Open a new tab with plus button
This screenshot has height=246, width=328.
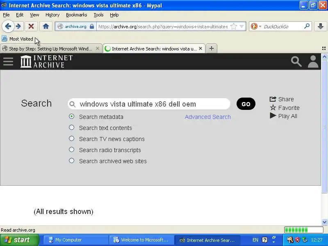click(212, 48)
